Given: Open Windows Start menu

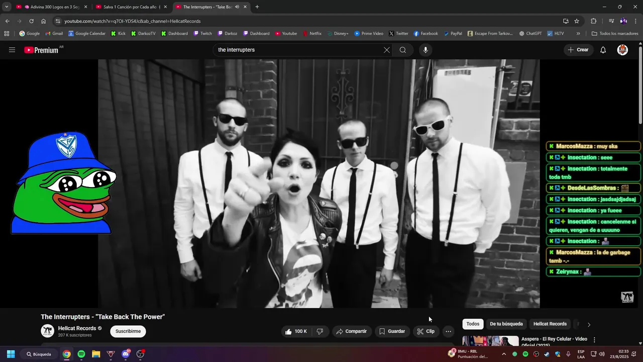Looking at the screenshot, I should click(x=11, y=354).
